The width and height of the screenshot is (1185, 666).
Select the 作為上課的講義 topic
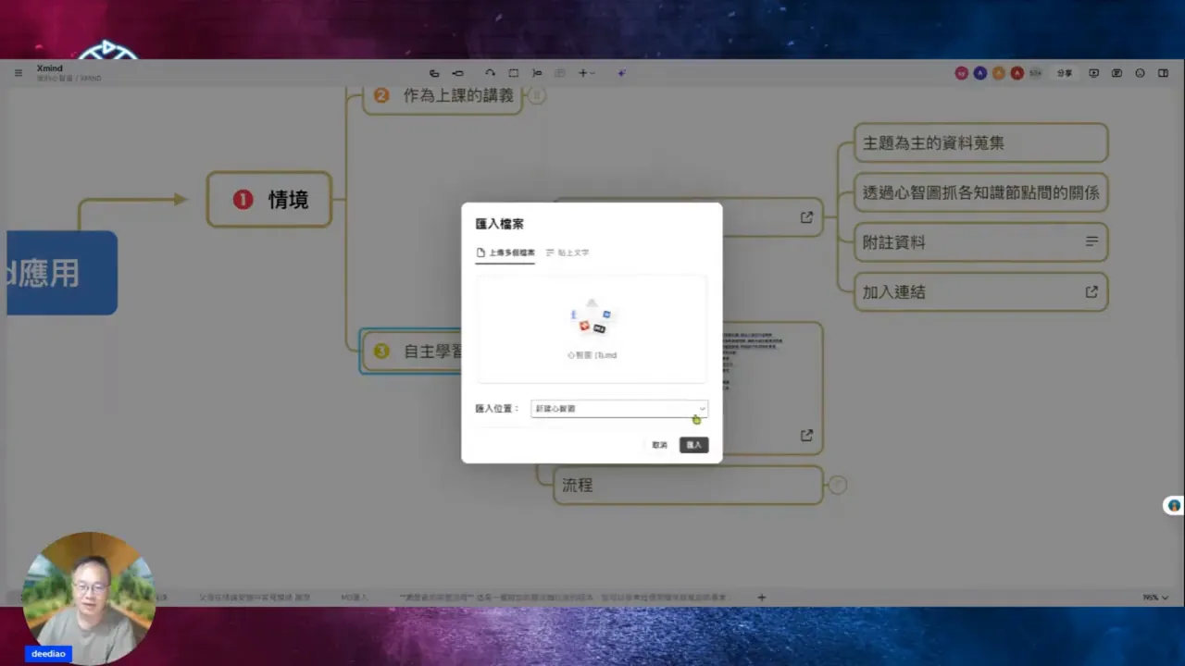coord(443,95)
